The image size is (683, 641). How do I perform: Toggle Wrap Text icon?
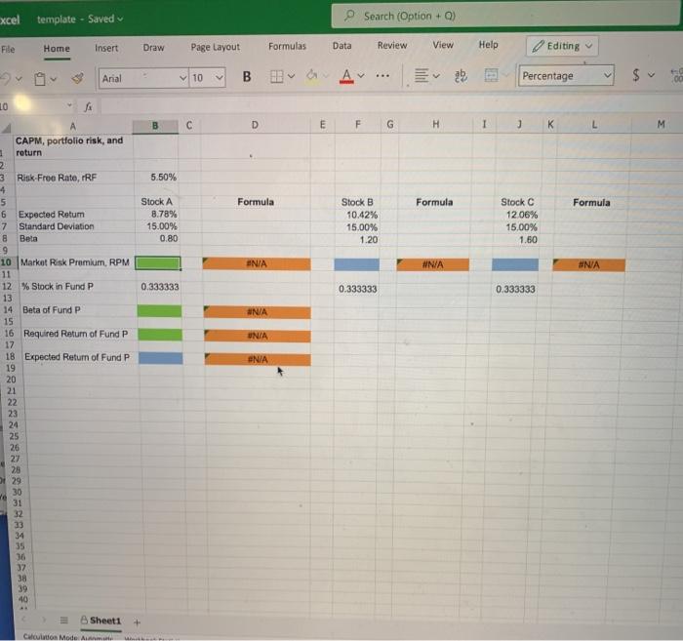pyautogui.click(x=461, y=76)
